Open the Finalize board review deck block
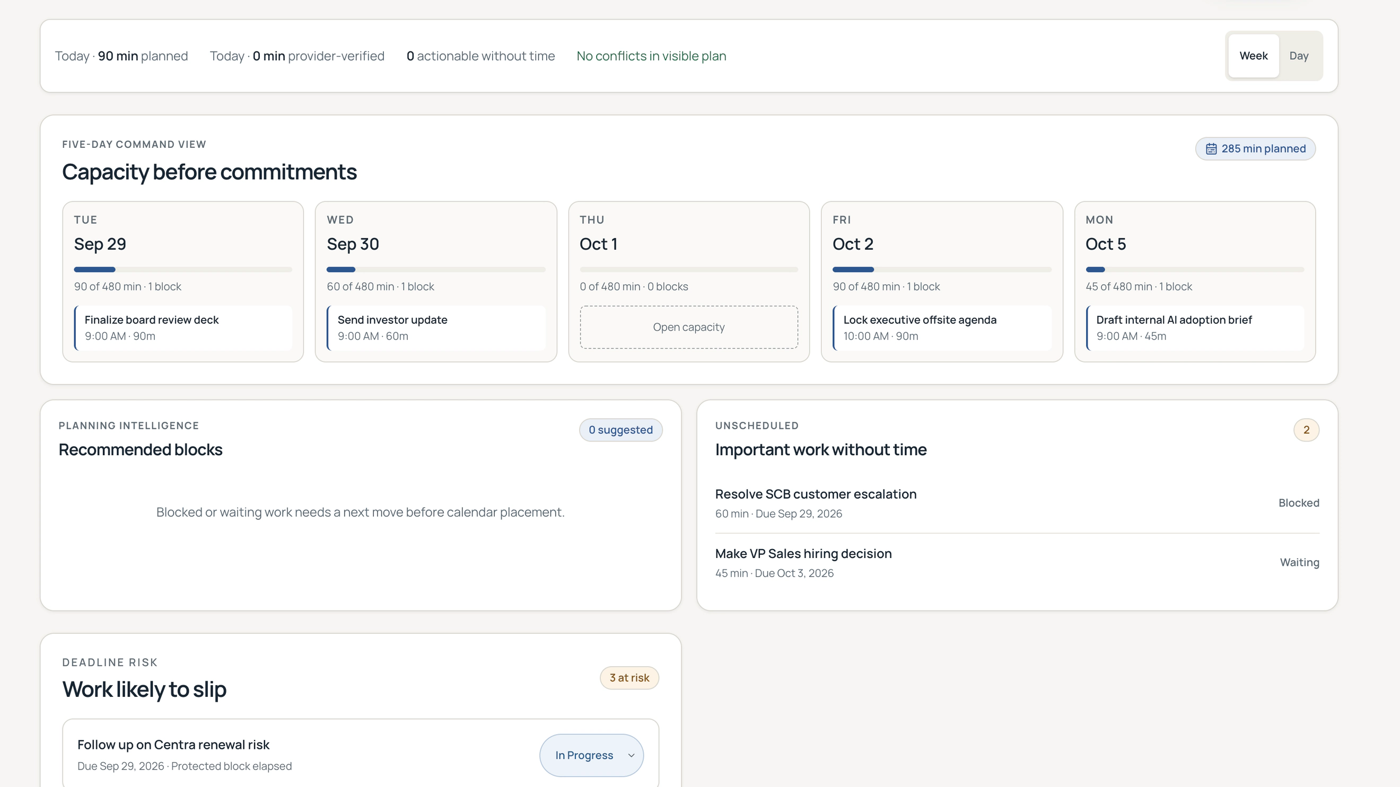The width and height of the screenshot is (1400, 787). [x=183, y=328]
